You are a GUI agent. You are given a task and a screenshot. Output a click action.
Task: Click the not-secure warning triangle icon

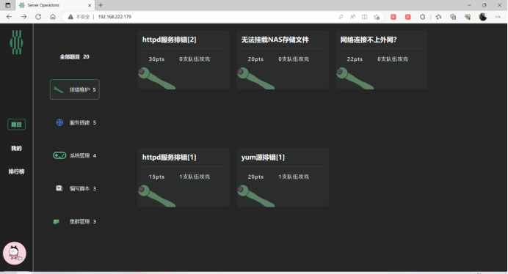pyautogui.click(x=70, y=17)
